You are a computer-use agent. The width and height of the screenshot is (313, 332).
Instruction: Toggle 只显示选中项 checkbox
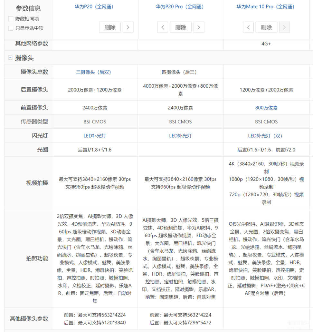coord(11,28)
